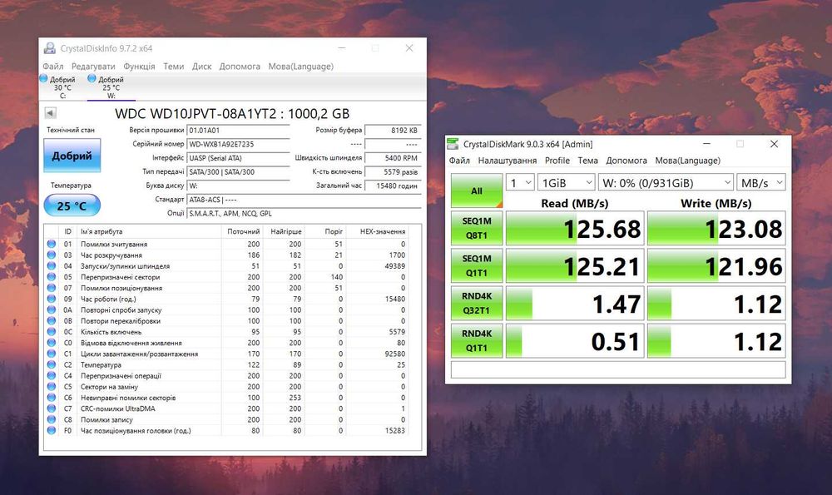Viewport: 832px width, 495px height.
Task: Open the MB/s unit dropdown
Action: click(761, 182)
